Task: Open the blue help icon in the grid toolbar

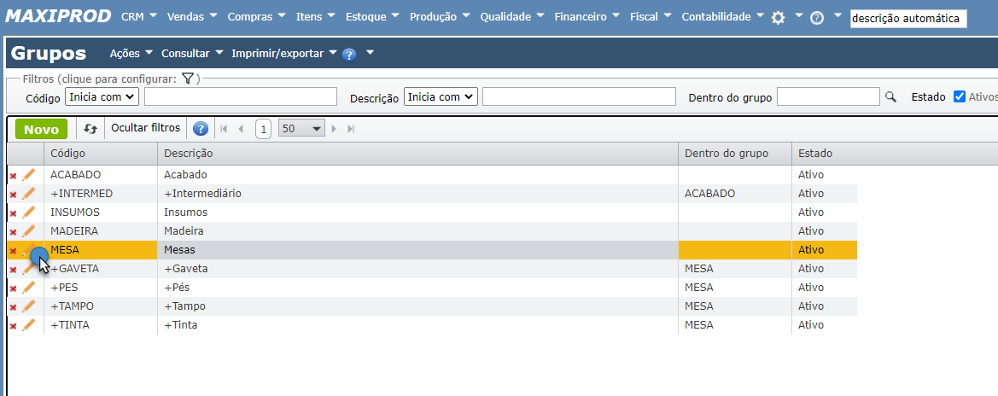Action: pyautogui.click(x=201, y=129)
